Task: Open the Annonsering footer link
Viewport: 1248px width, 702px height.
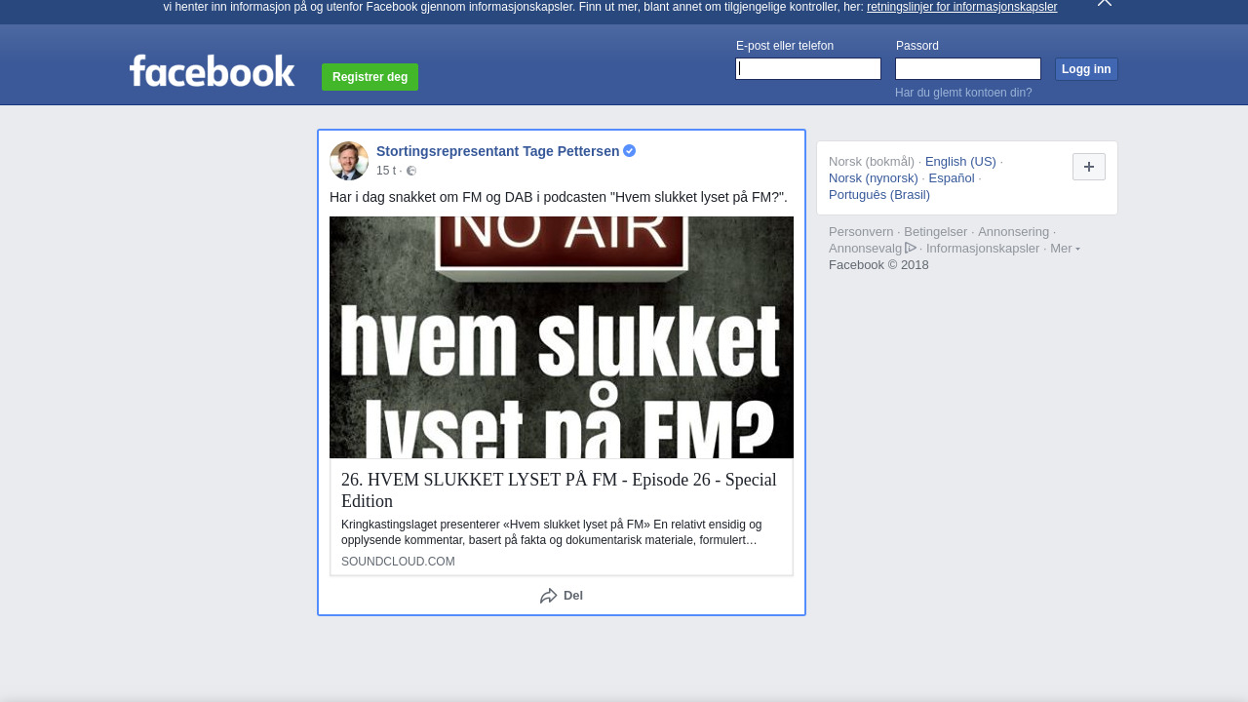Action: coord(1014,232)
